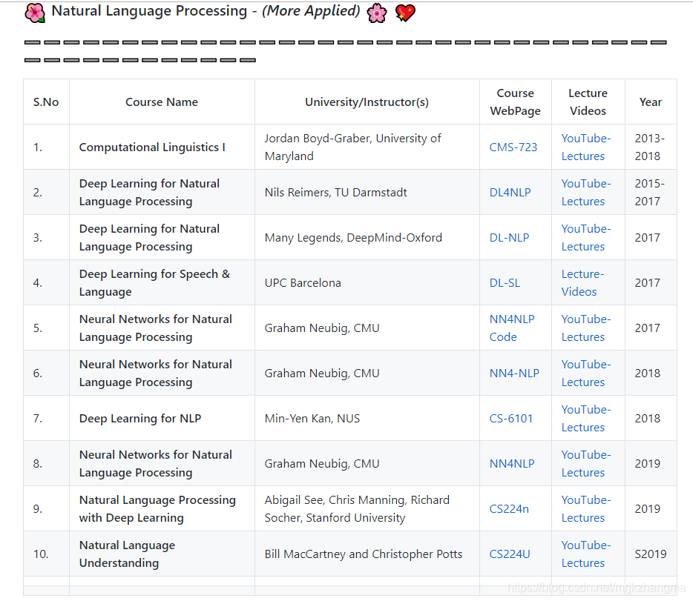Screen dimensions: 693x601
Task: Open the DL-SL course webpage link
Action: (x=505, y=283)
